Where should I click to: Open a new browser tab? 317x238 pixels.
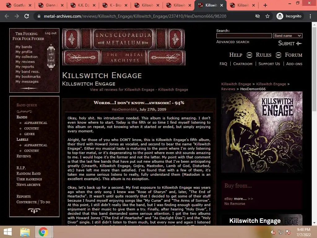point(265,5)
